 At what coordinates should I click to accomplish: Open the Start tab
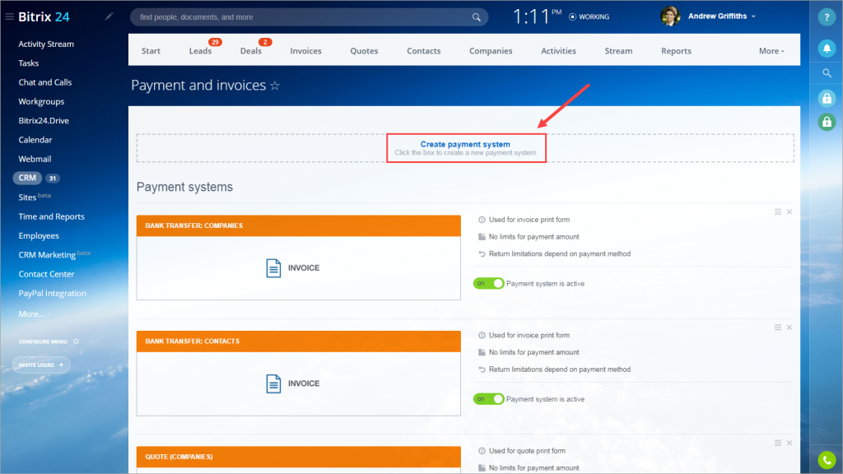[151, 50]
